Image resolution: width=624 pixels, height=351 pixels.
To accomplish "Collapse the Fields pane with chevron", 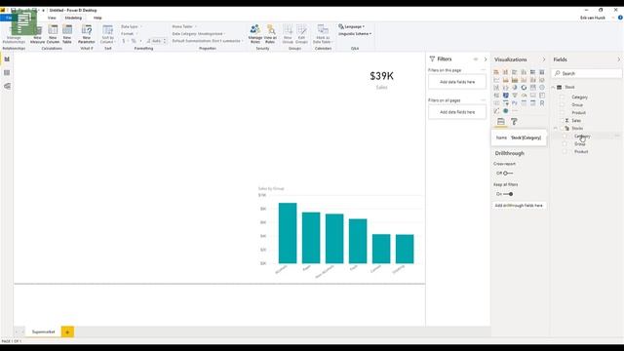I will 619,59.
